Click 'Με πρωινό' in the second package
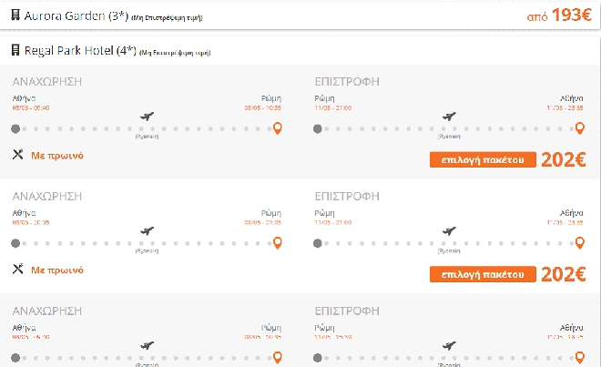601x367 pixels. click(57, 270)
